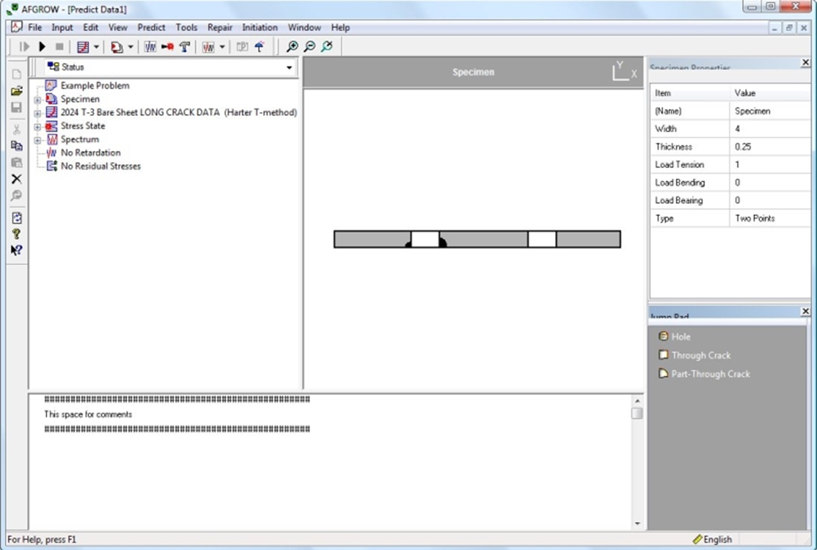
Task: Click the yellow question mark help icon
Action: click(17, 234)
